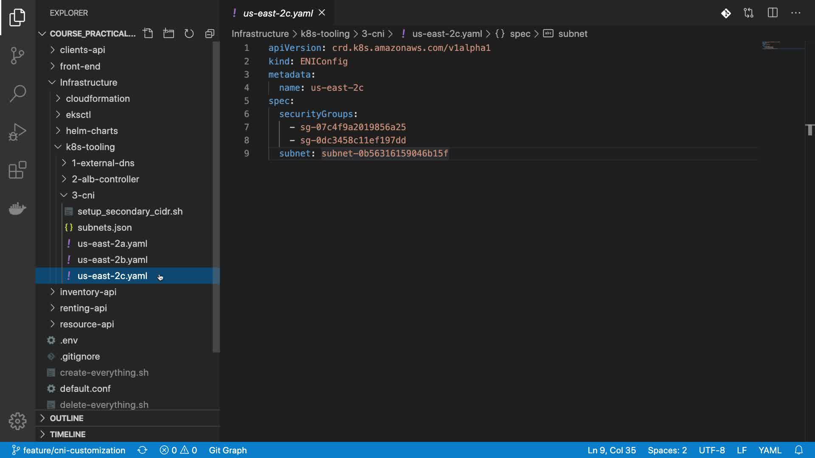Screen dimensions: 815x458
Task: Open Run and Debug view
Action: tap(17, 132)
